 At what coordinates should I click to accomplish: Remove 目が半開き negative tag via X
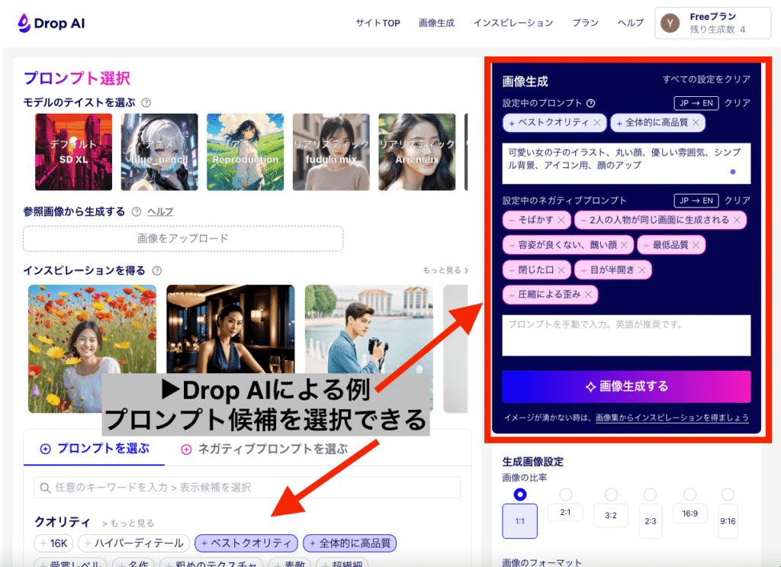coord(642,269)
